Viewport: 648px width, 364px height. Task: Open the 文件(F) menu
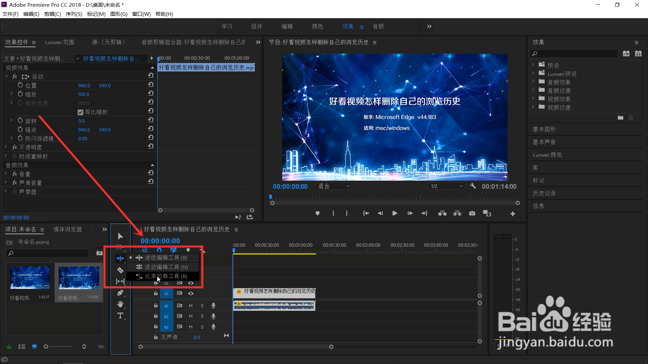click(10, 14)
